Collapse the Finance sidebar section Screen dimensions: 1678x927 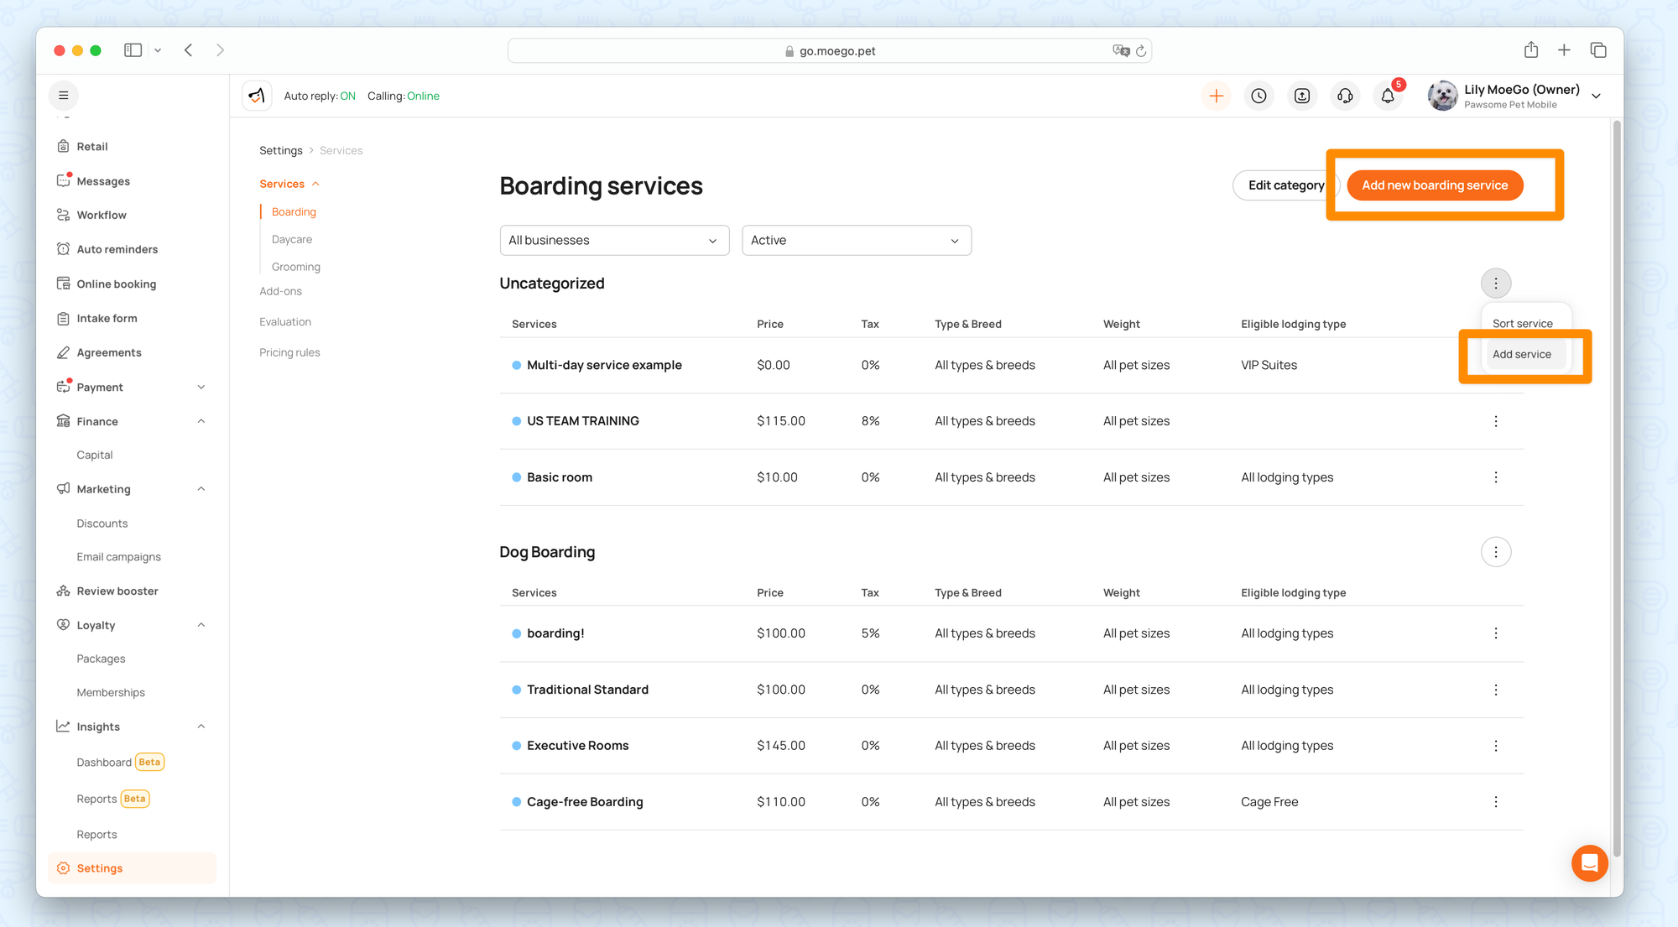(x=201, y=421)
